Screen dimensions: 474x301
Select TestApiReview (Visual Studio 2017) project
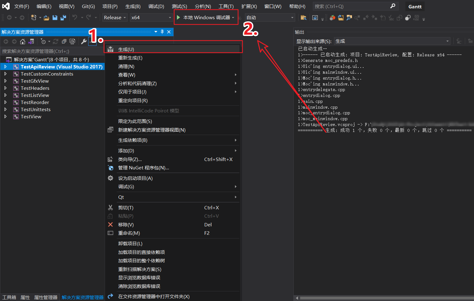point(52,67)
